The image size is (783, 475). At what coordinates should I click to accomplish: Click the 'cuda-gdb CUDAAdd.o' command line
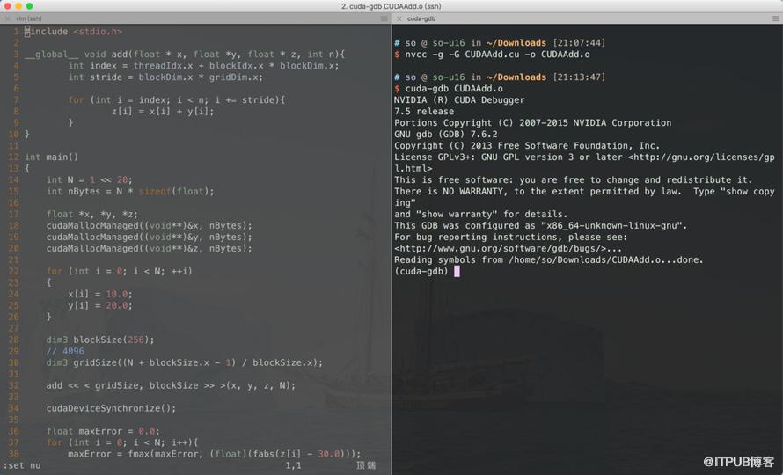click(x=454, y=89)
